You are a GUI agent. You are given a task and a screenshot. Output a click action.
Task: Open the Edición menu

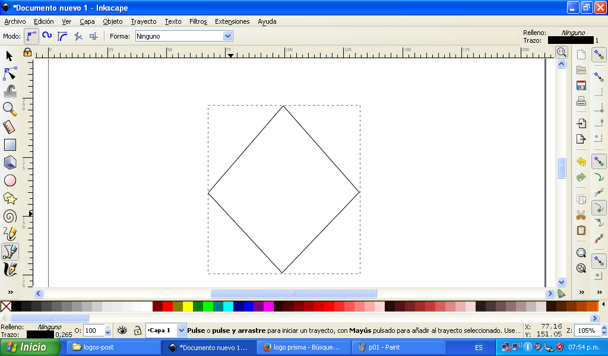(44, 21)
